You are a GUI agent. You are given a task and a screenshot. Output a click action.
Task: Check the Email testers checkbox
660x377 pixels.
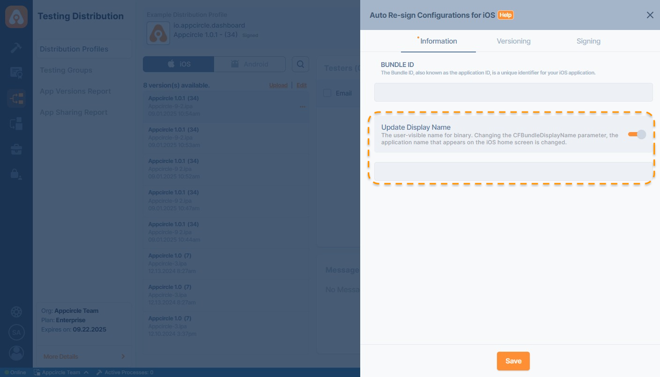[327, 93]
